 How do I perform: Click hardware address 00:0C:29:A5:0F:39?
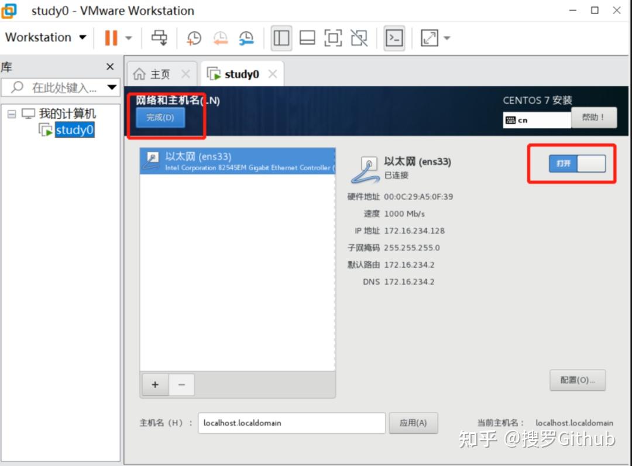tap(418, 197)
